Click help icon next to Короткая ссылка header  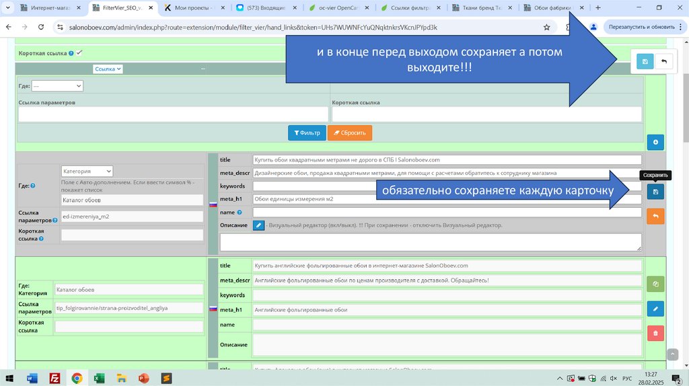click(x=71, y=53)
